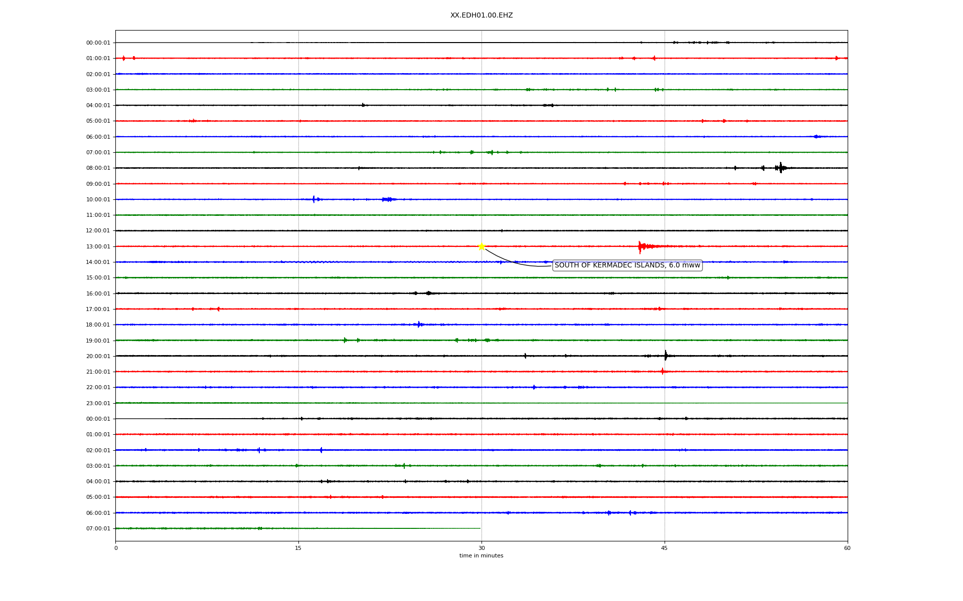Screen dimensions: 963x601
Task: Click the 45 tick label on the x-axis
Action: tap(665, 548)
